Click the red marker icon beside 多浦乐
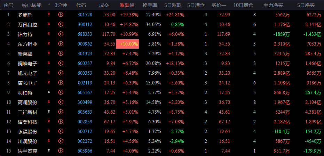The image size is (324, 156). click(49, 14)
